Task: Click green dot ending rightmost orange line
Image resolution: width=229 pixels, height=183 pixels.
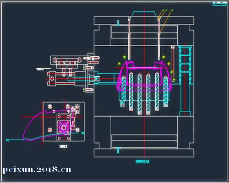Action: (x=172, y=10)
